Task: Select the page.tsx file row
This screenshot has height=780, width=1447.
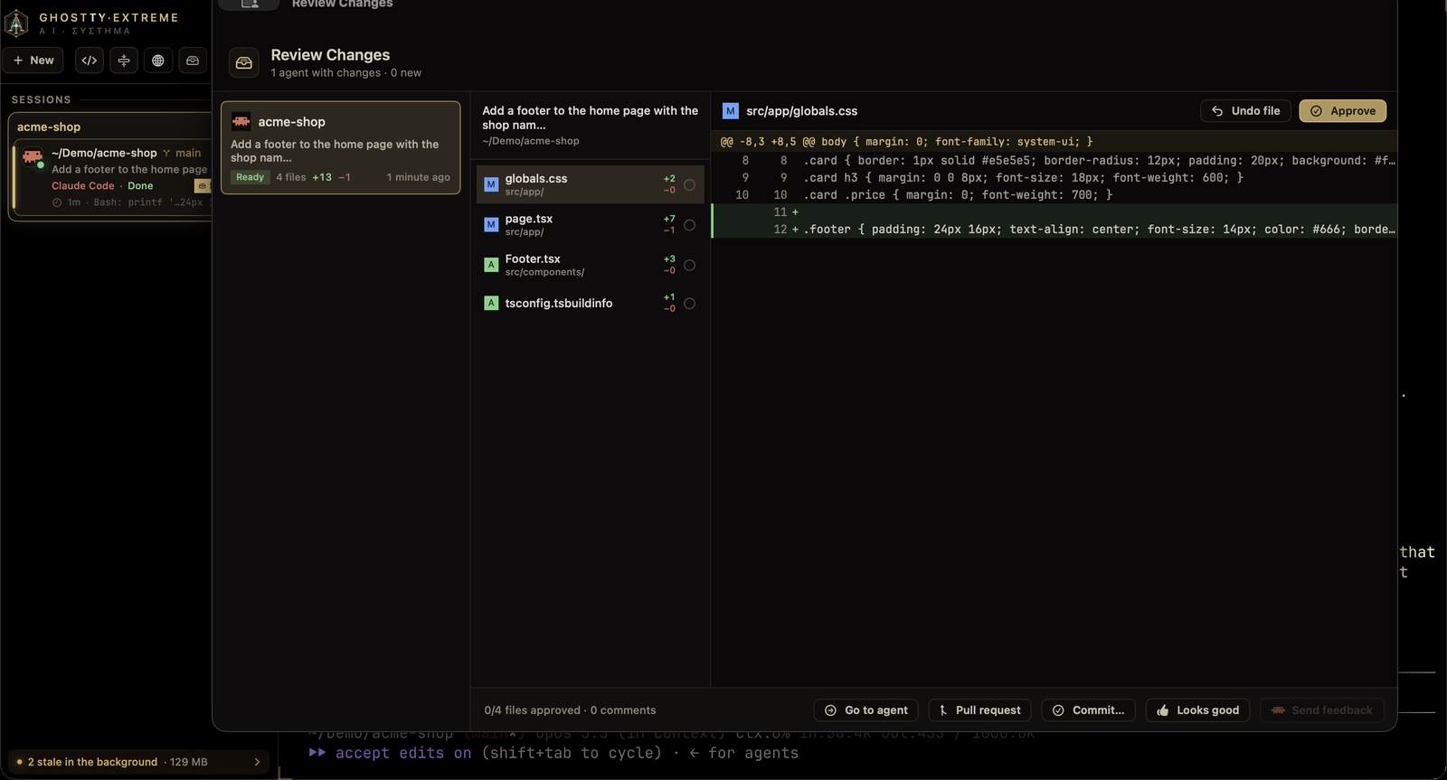Action: point(590,225)
